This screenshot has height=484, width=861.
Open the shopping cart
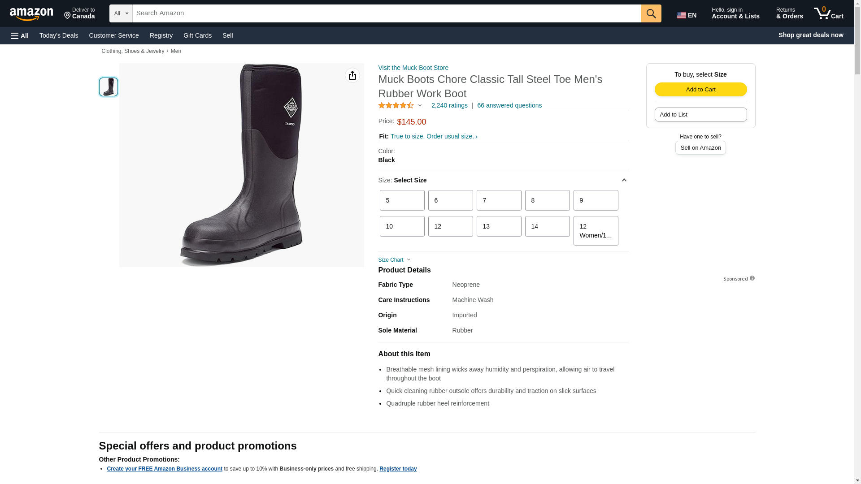(828, 13)
